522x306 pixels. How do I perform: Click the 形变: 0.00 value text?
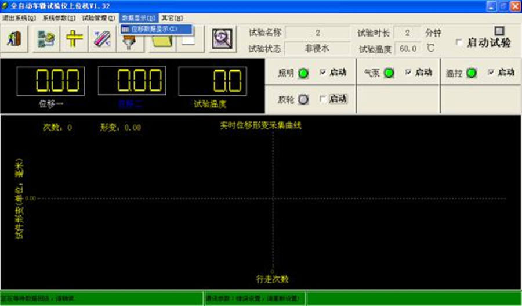coord(121,127)
